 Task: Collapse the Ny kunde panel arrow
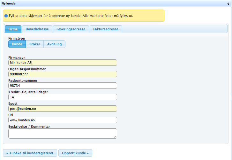[x=228, y=3]
